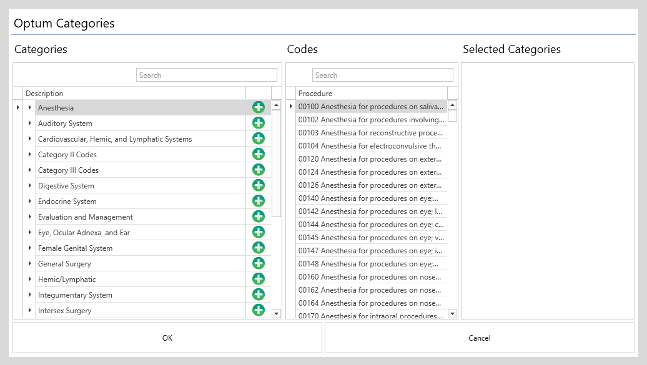Screen dimensions: 647x365
Task: Focus the Codes search field
Action: (382, 75)
